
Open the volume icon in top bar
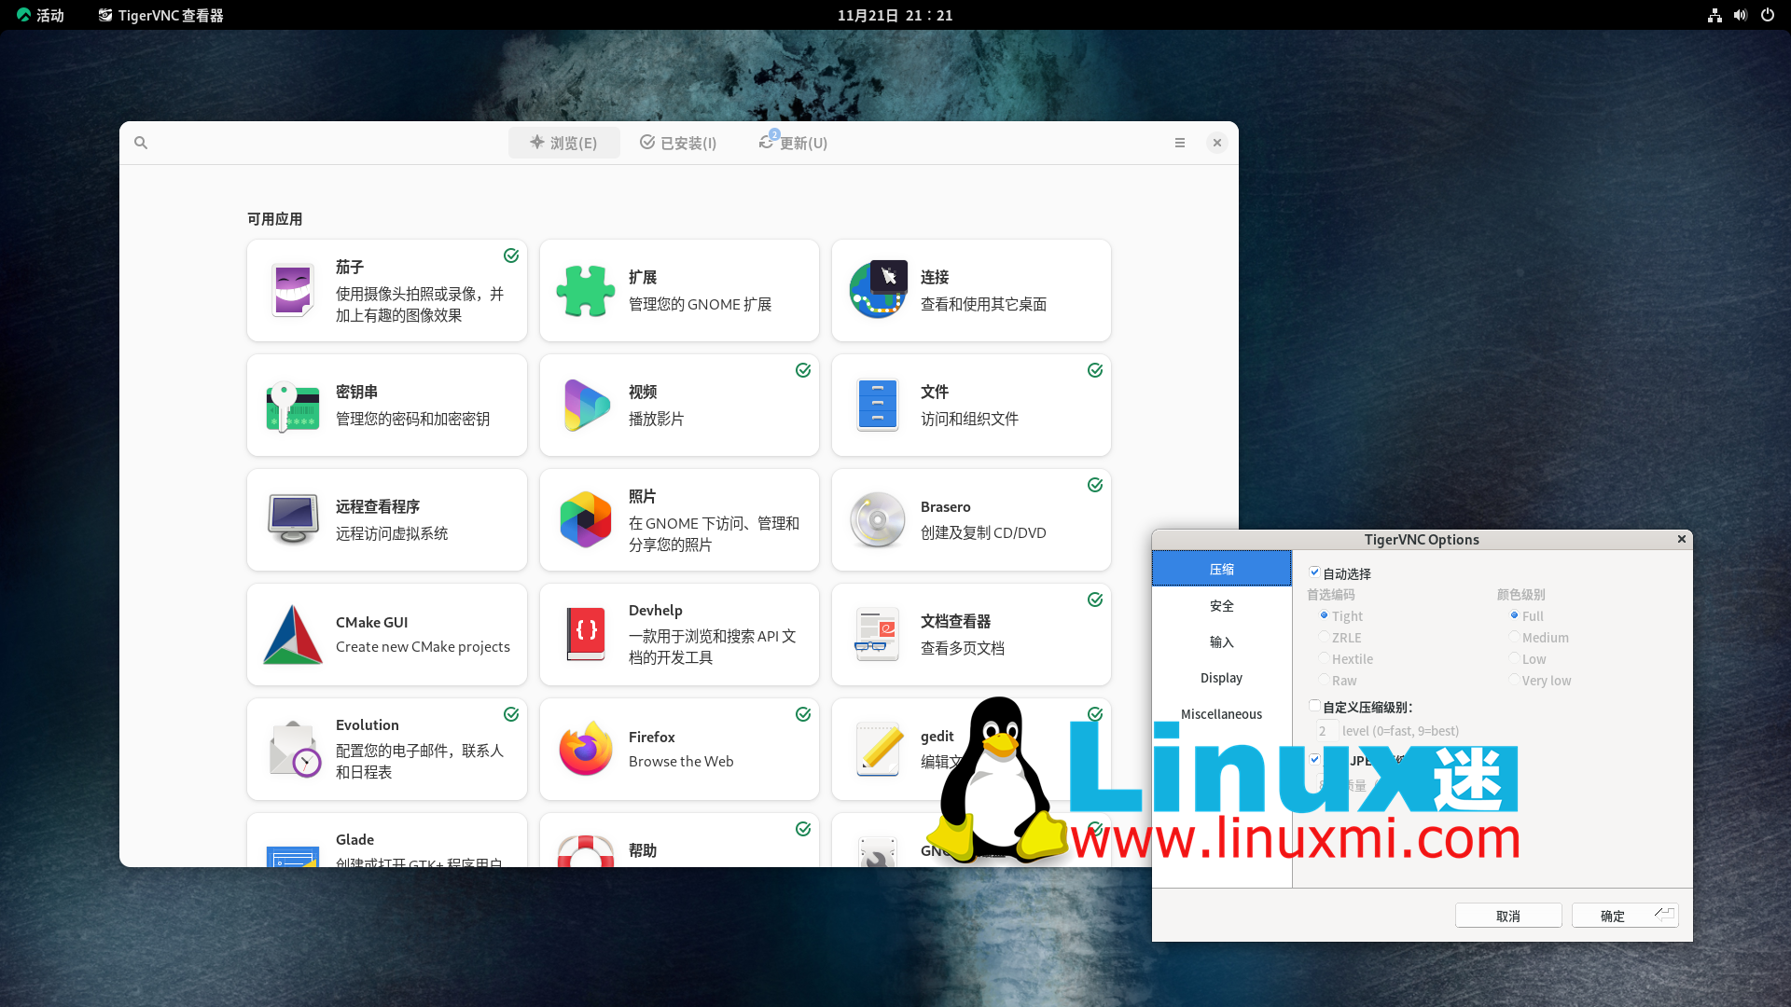(1741, 15)
